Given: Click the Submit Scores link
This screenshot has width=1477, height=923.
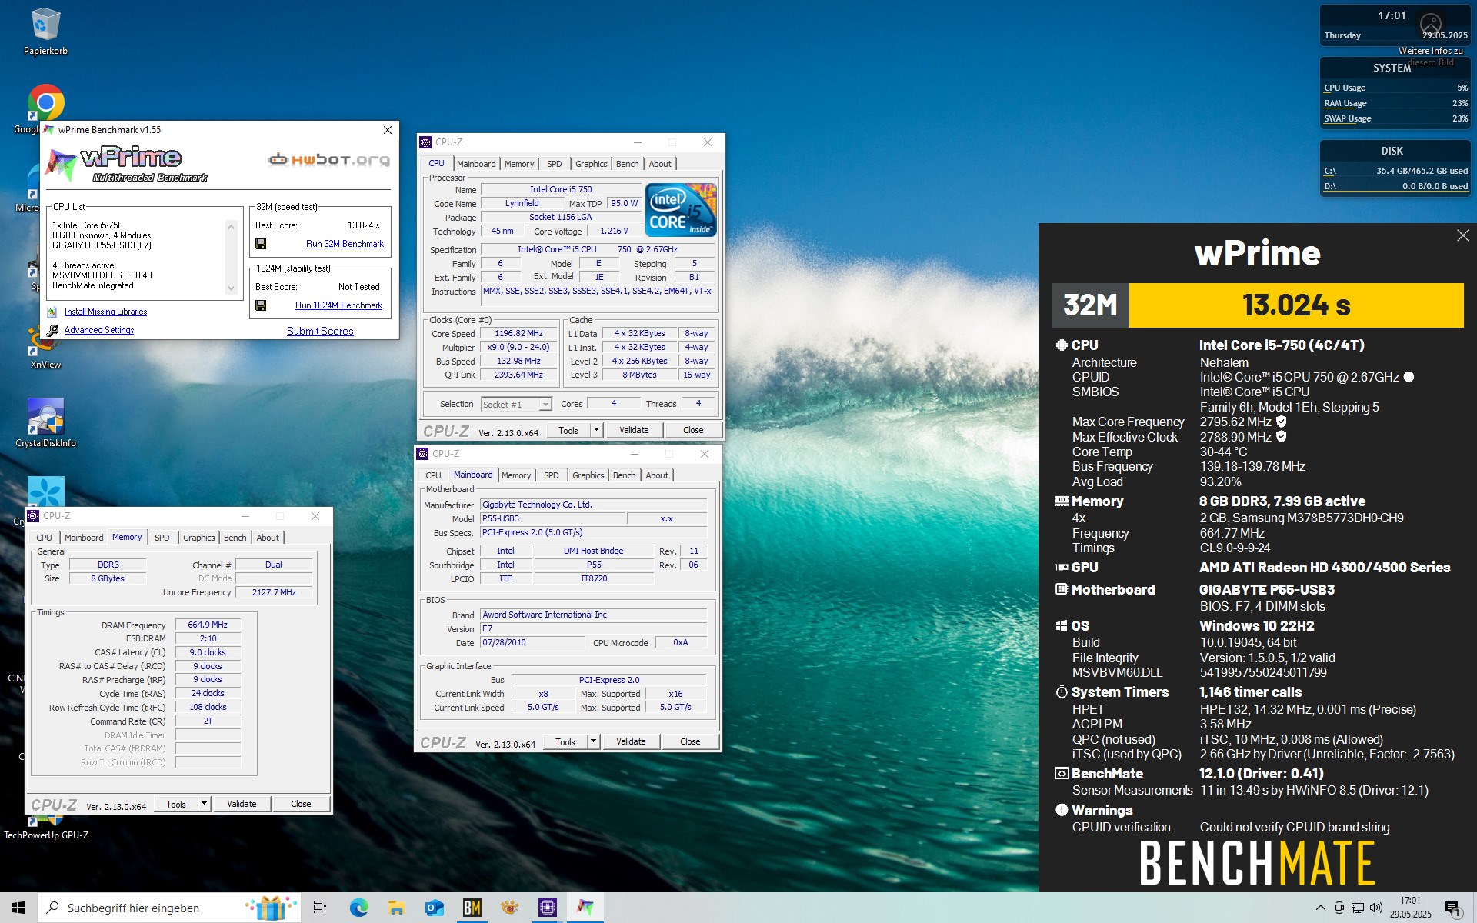Looking at the screenshot, I should [320, 331].
